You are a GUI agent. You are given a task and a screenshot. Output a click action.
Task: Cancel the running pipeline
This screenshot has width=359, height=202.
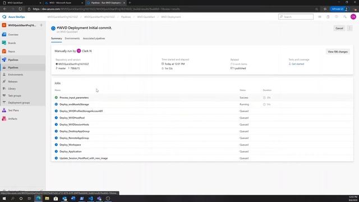click(x=339, y=28)
